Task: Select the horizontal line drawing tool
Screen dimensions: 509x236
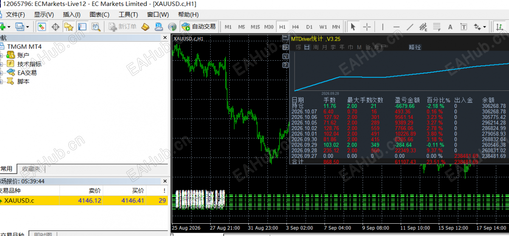Action: pos(397,27)
